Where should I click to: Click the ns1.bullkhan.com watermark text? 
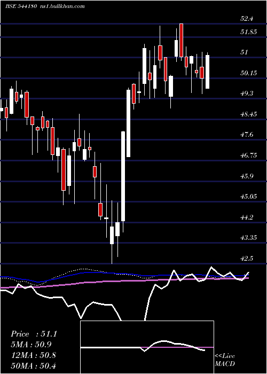pos(61,6)
